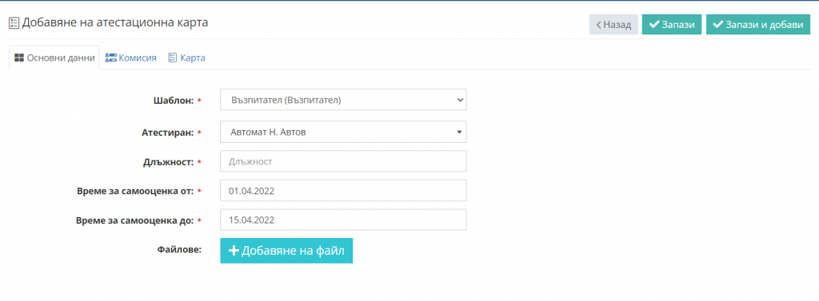Screen dimensions: 819x301
Task: Switch to the Комисия tab
Action: 130,58
